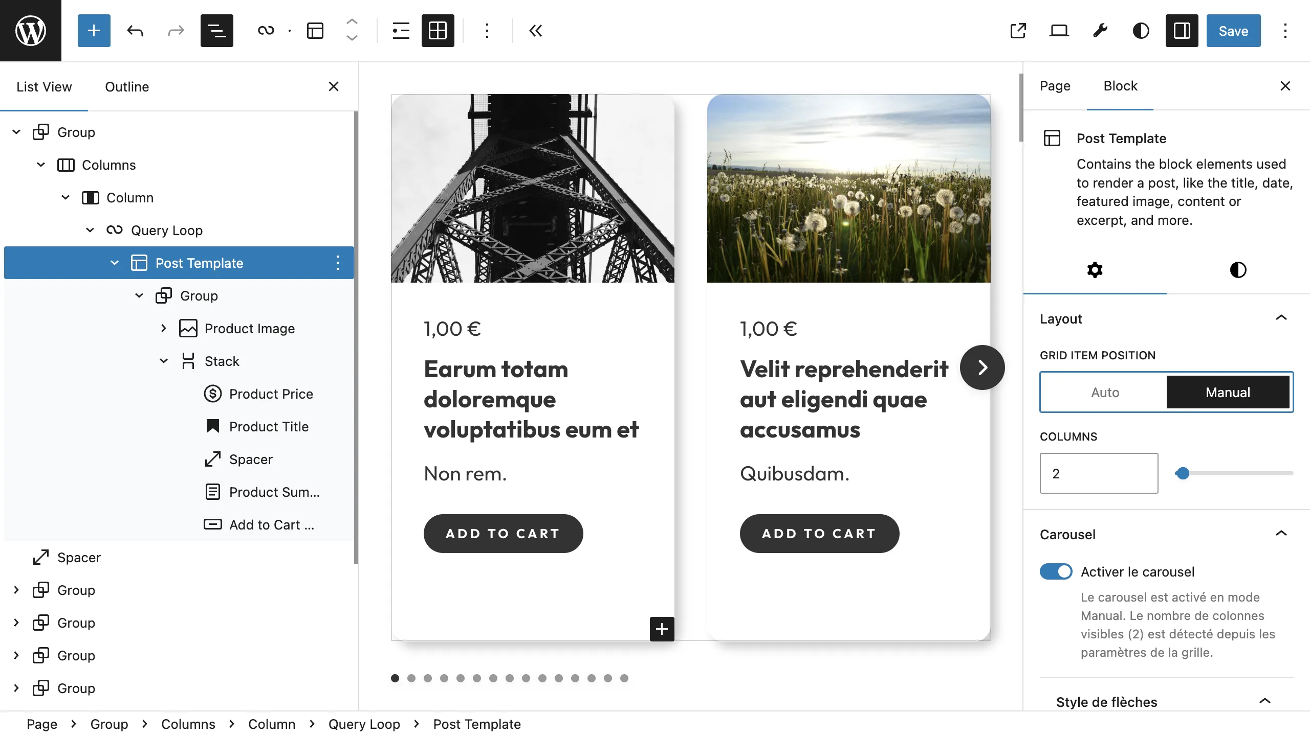Adjust the Columns slider
Screen dimensions: 1310x736
1184,473
